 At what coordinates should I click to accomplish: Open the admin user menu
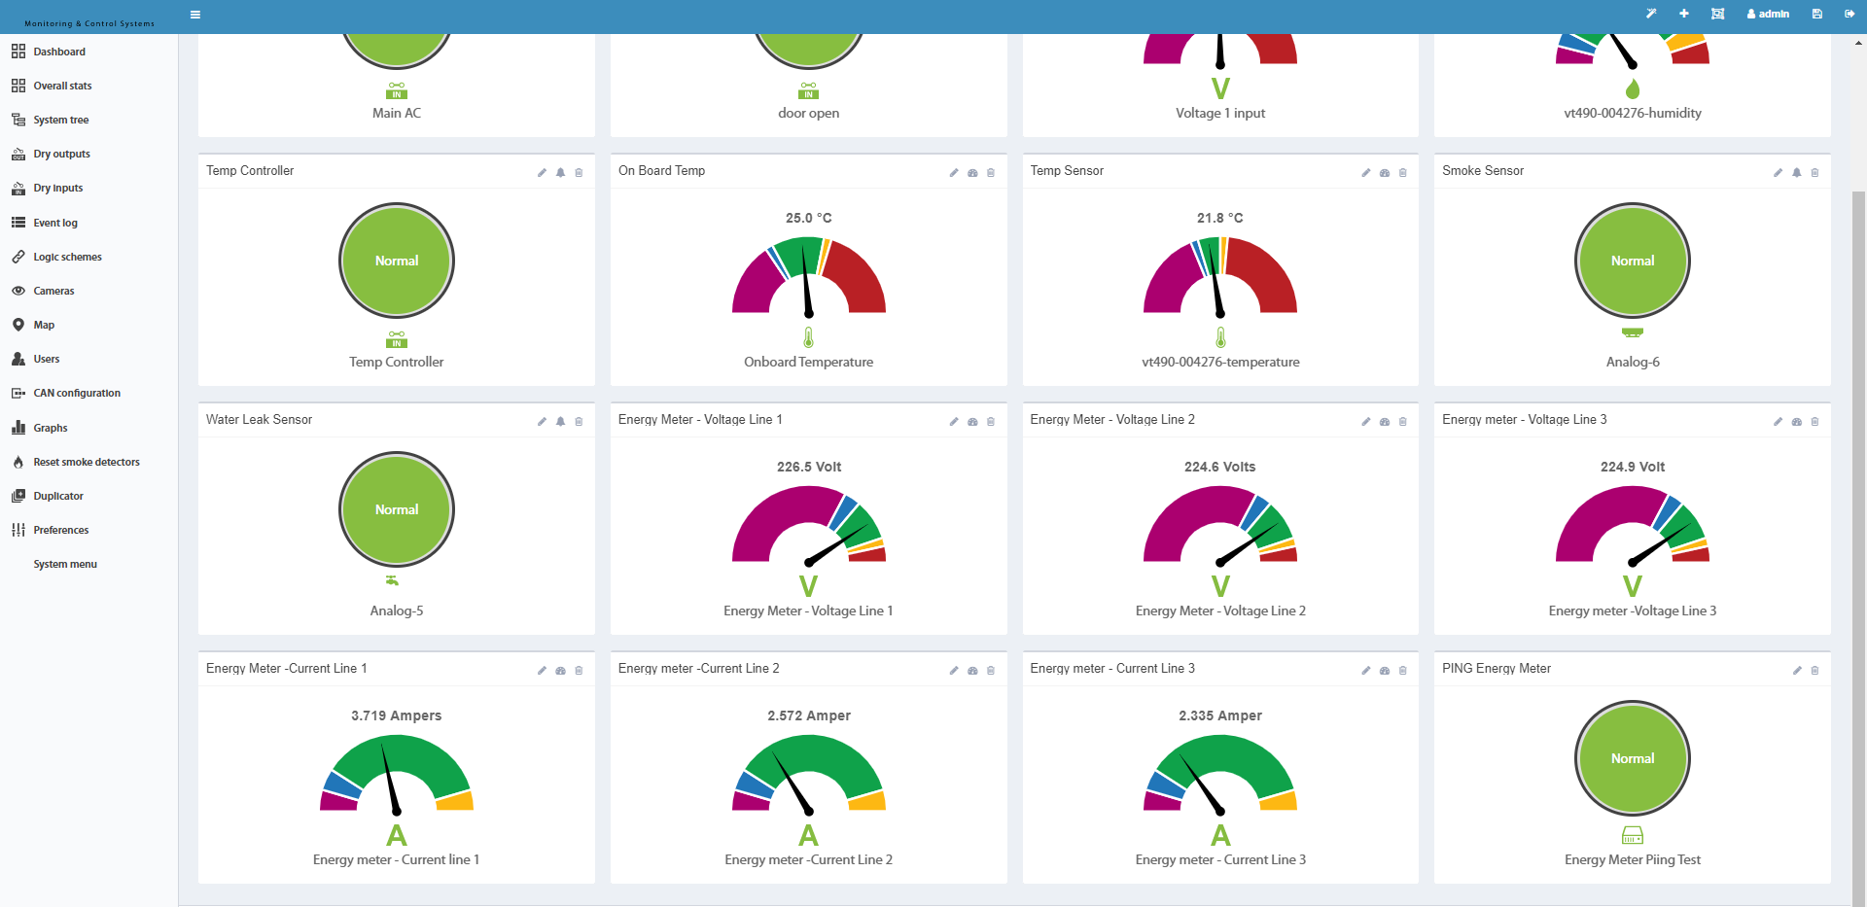pyautogui.click(x=1768, y=14)
